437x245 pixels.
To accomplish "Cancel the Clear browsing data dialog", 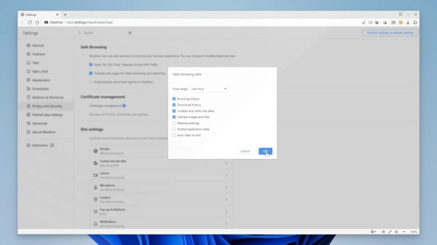I will tap(245, 151).
